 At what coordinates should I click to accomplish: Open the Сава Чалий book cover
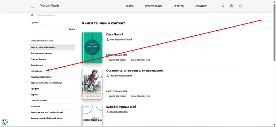click(x=92, y=47)
